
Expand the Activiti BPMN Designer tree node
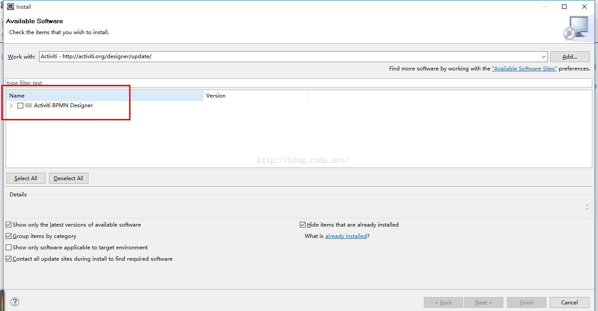click(x=11, y=105)
